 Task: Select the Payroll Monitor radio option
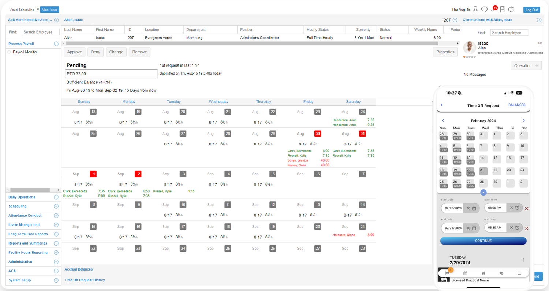pos(9,52)
